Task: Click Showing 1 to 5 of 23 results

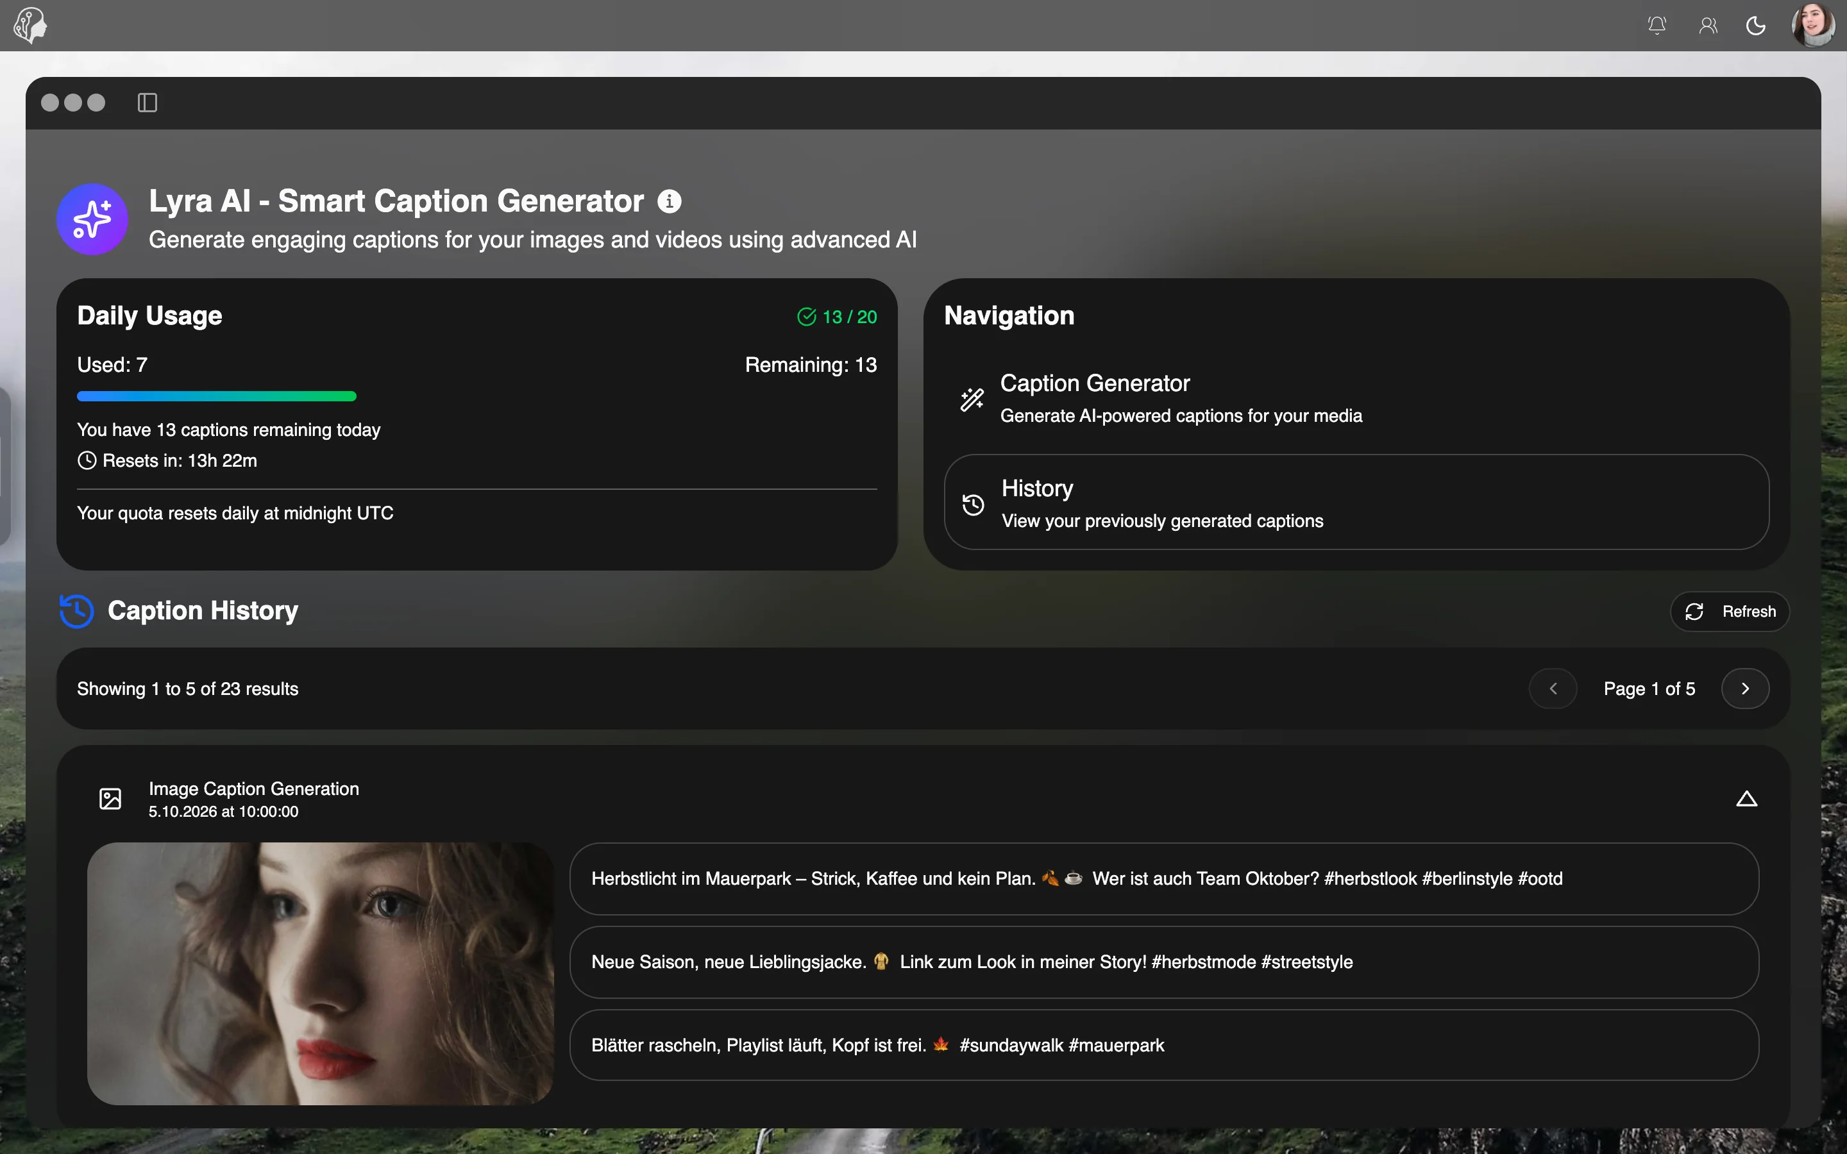Action: pyautogui.click(x=188, y=689)
